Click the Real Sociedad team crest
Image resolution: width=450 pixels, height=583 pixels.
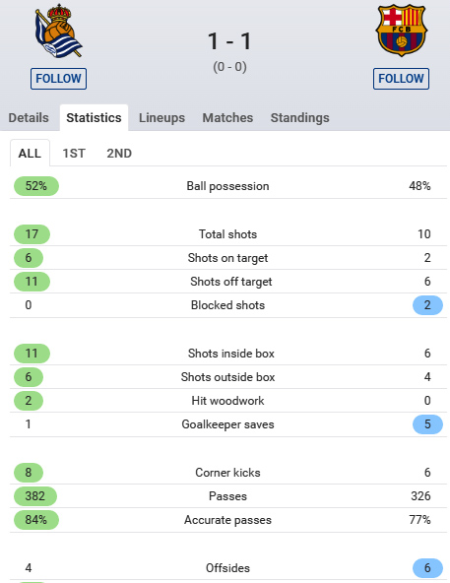point(58,31)
